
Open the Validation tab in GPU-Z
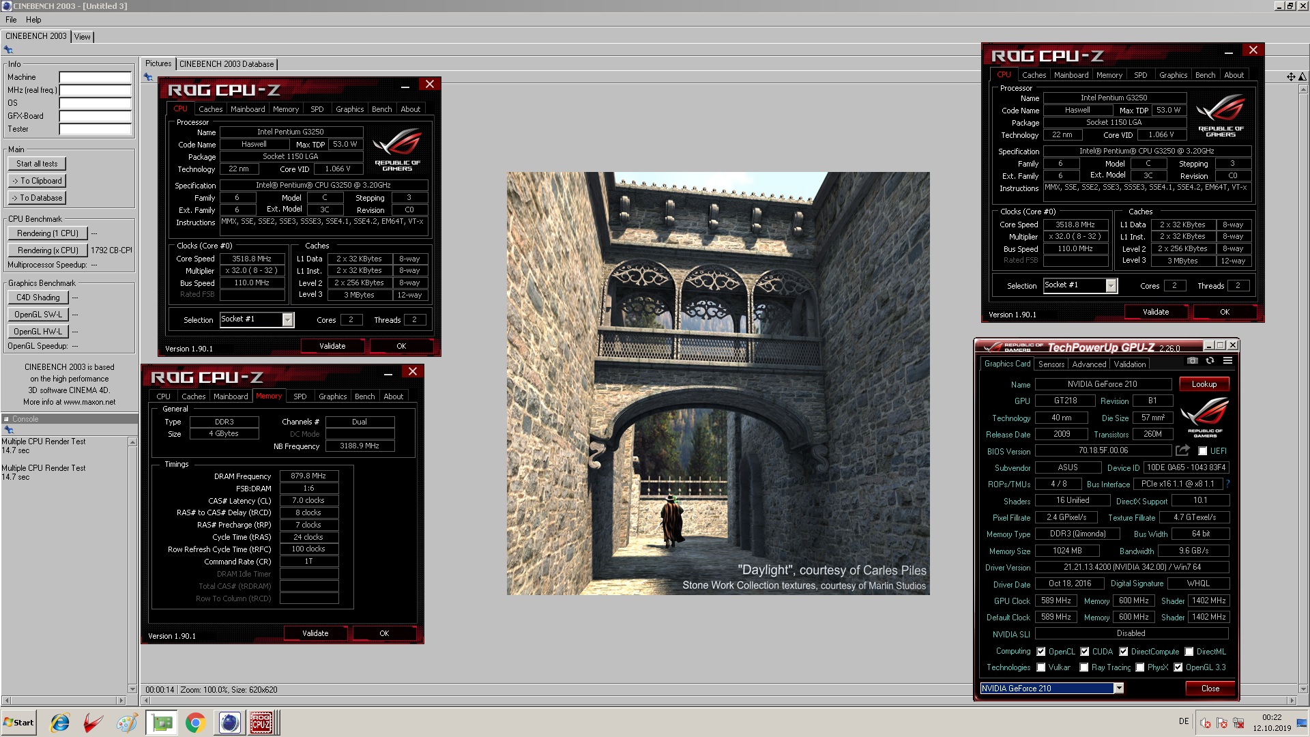click(1130, 364)
